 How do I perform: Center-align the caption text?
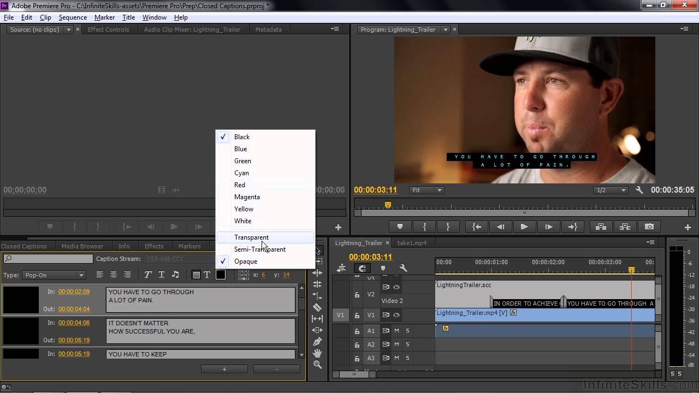114,275
